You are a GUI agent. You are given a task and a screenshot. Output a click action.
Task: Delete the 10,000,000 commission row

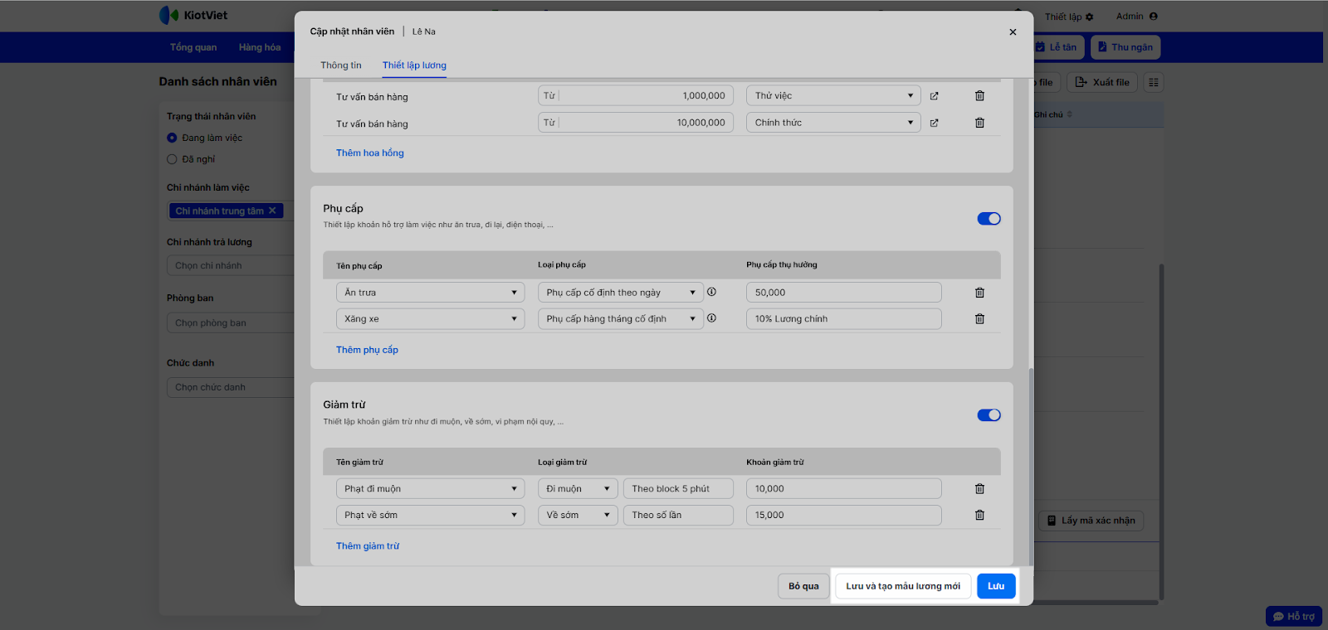point(979,123)
